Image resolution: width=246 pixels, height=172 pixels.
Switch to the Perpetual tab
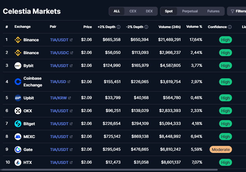[190, 11]
